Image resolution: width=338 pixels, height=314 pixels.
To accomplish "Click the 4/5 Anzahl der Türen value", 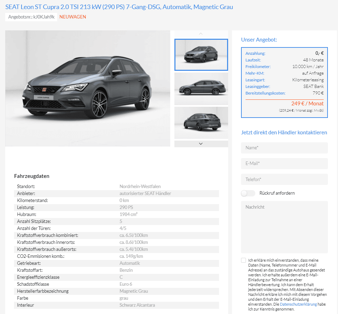I will click(x=123, y=229).
